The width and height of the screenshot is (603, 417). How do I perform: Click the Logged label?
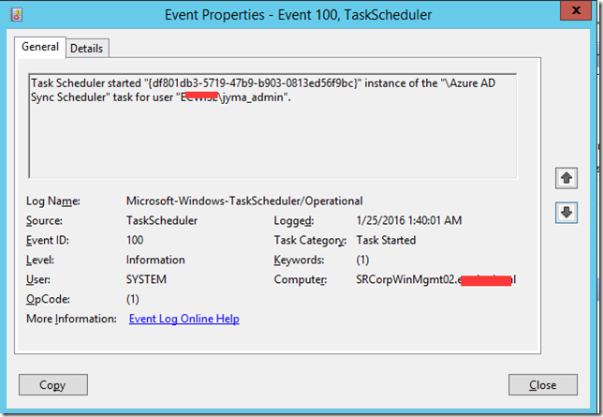[294, 220]
